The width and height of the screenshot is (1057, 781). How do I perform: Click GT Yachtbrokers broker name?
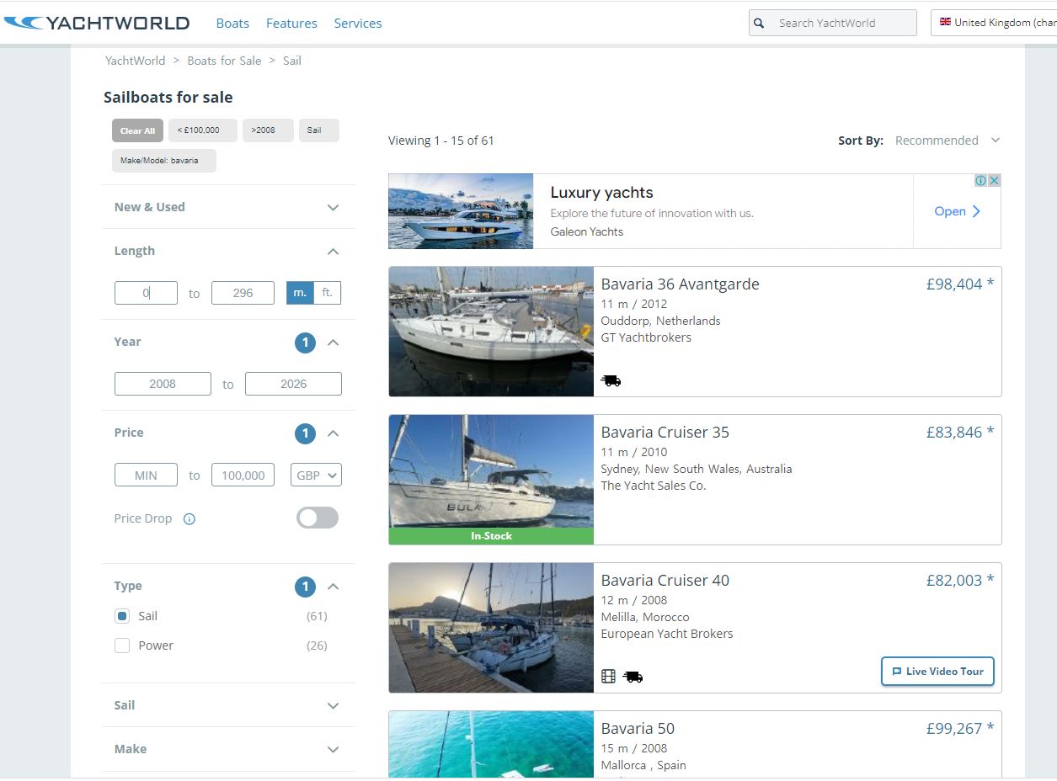[x=646, y=337]
